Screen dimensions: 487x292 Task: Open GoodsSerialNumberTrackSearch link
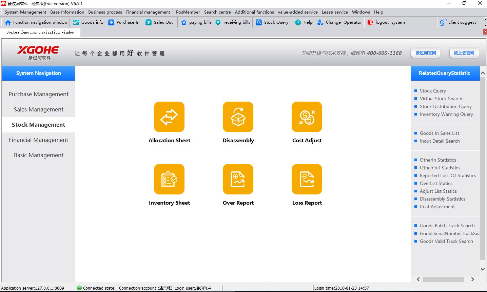click(x=450, y=233)
